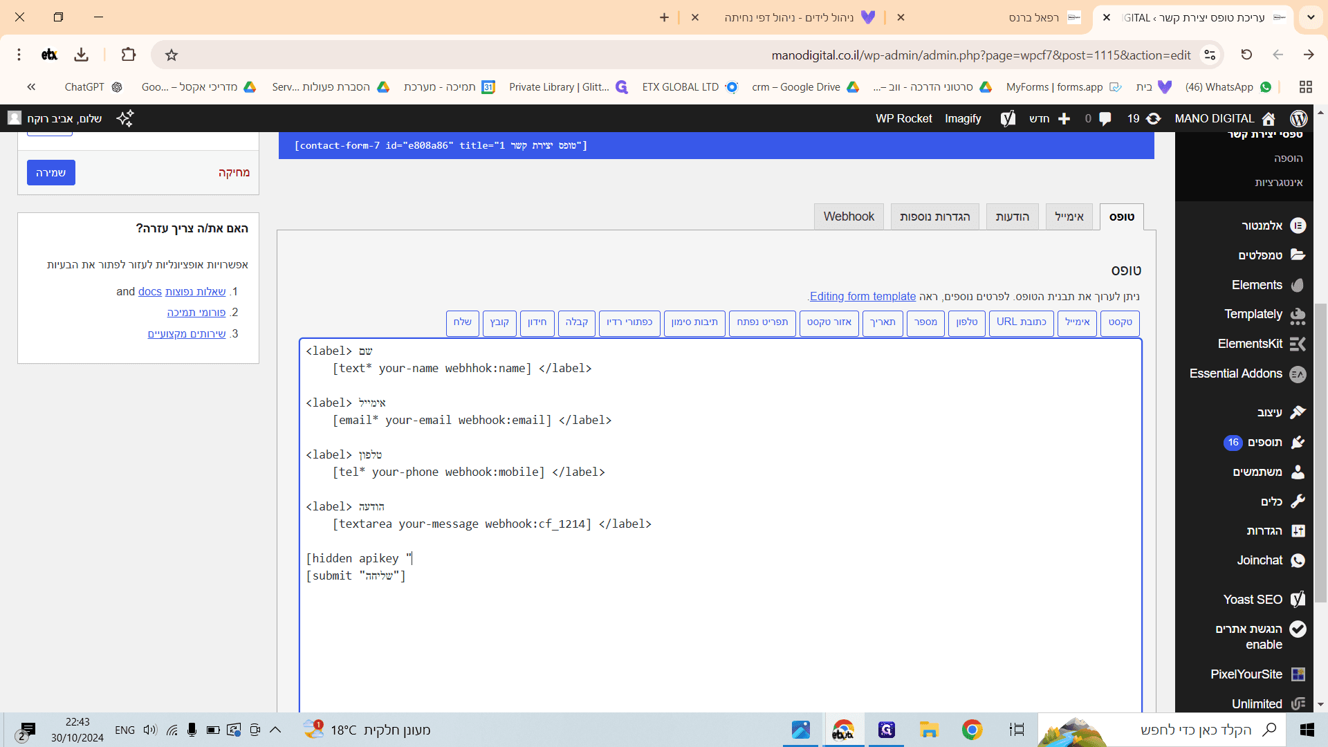This screenshot has width=1328, height=747.
Task: Open the Editing form template link
Action: point(863,296)
